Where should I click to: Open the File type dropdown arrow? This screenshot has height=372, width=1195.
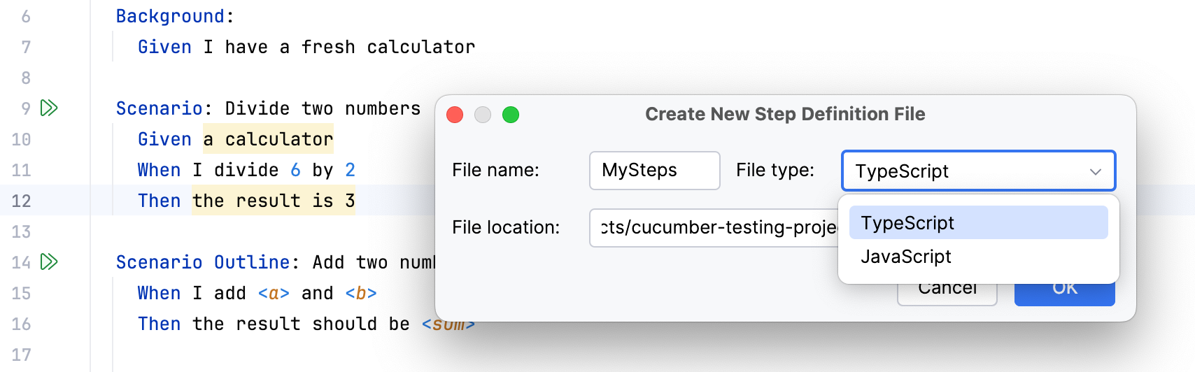(x=1095, y=171)
